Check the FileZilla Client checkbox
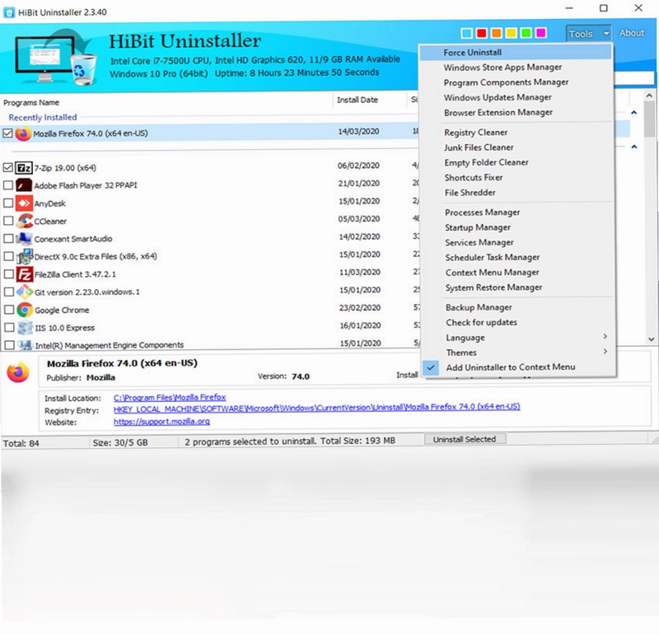The width and height of the screenshot is (659, 635). tap(9, 274)
